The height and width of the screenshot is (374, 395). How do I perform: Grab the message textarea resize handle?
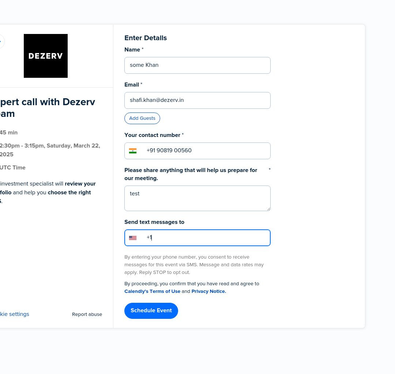tap(268, 209)
